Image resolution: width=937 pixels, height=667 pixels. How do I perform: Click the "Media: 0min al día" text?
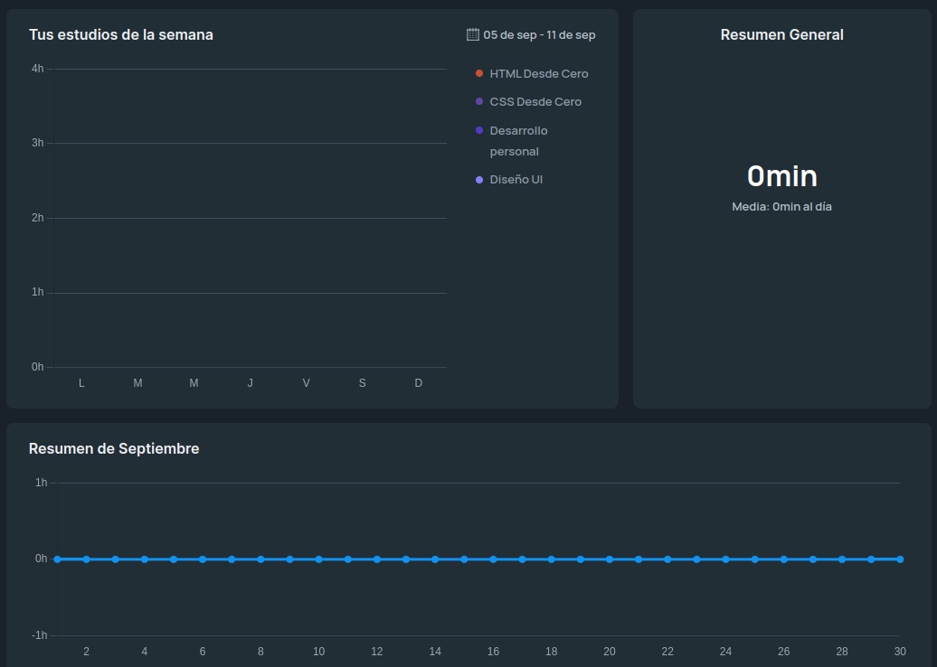click(x=781, y=207)
